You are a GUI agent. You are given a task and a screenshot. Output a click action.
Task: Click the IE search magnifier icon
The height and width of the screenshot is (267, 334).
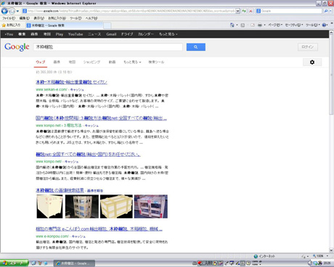click(326, 11)
